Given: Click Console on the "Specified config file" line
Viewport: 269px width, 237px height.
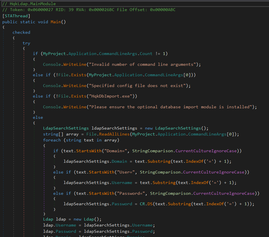Looking at the screenshot, I should [52, 86].
